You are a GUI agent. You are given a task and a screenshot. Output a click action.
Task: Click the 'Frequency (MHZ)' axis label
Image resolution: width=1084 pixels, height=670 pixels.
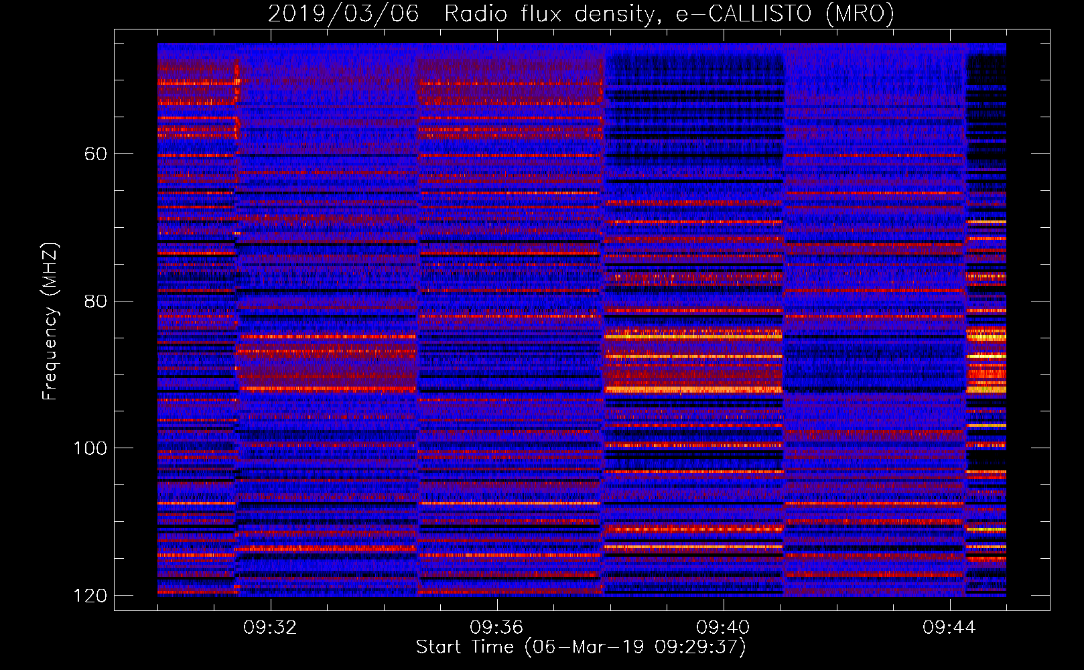50,321
